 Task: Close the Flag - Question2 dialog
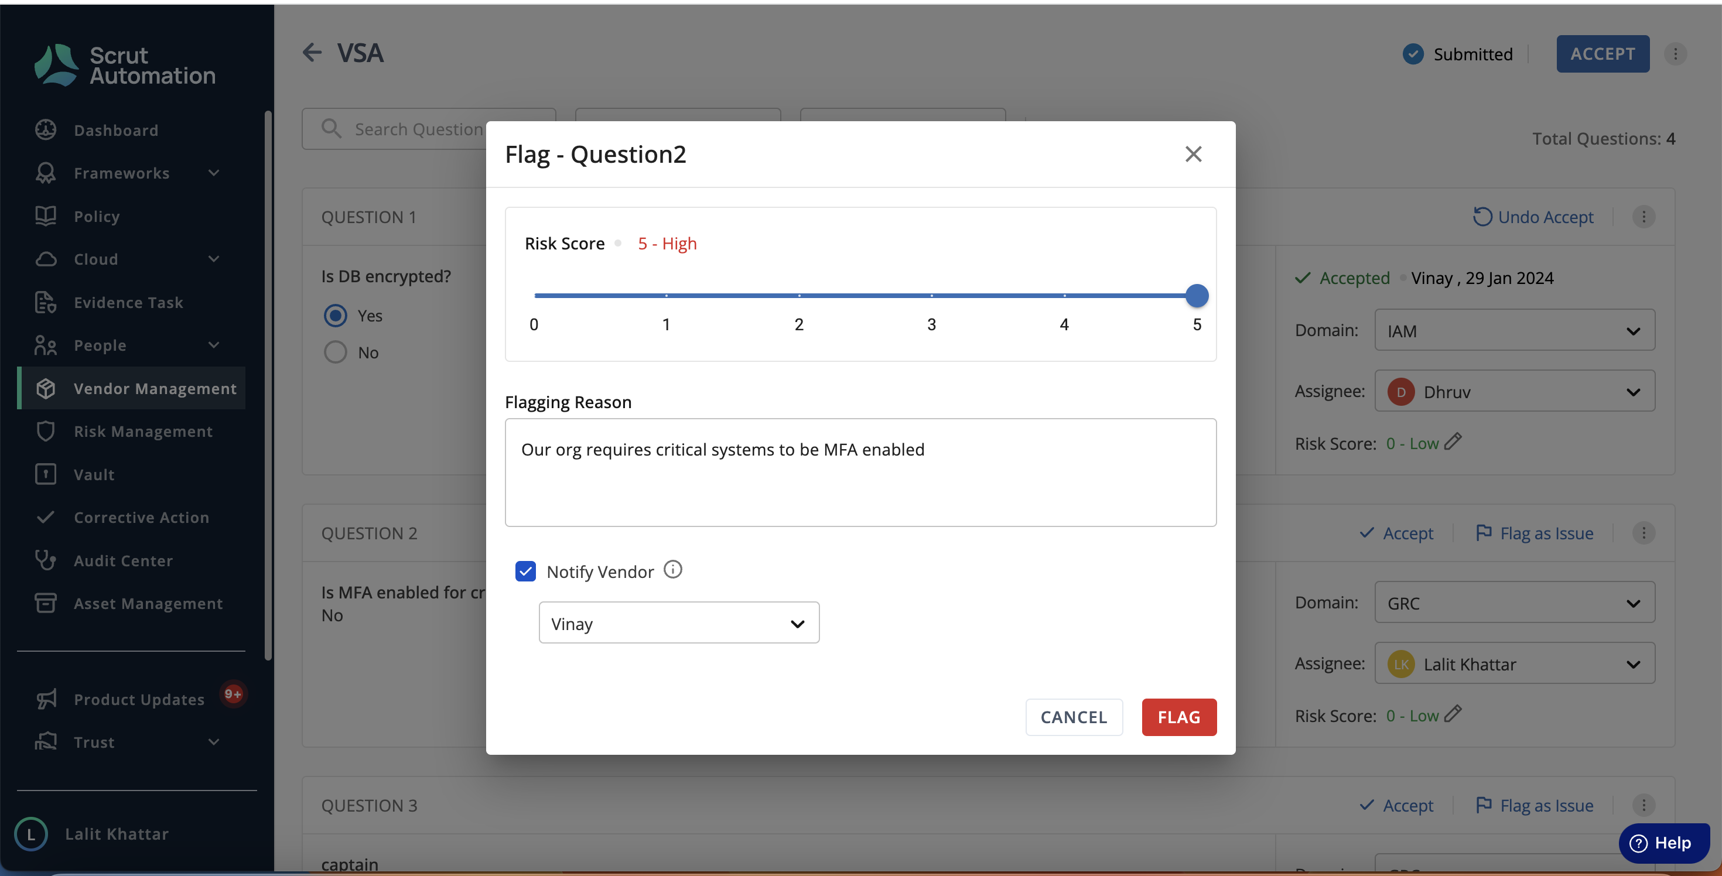click(1193, 155)
